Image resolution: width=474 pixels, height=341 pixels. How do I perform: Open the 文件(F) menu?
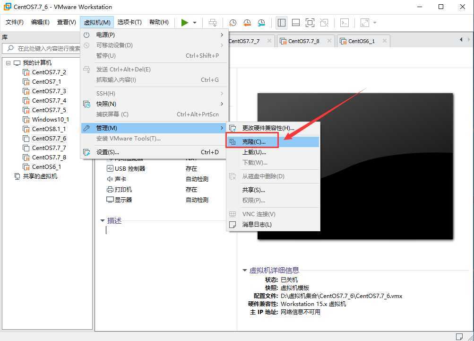coord(15,22)
